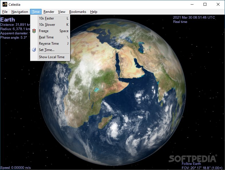This screenshot has width=225, height=170.
Task: Click the traffic light Freeze icon
Action: (x=34, y=31)
